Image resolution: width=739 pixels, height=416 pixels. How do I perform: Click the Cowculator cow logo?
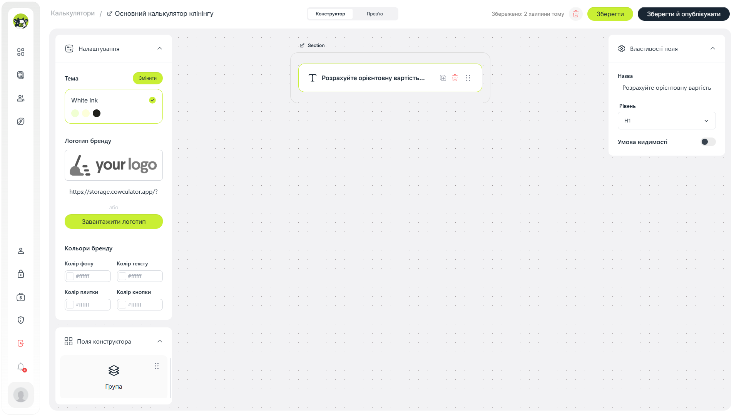pyautogui.click(x=21, y=21)
